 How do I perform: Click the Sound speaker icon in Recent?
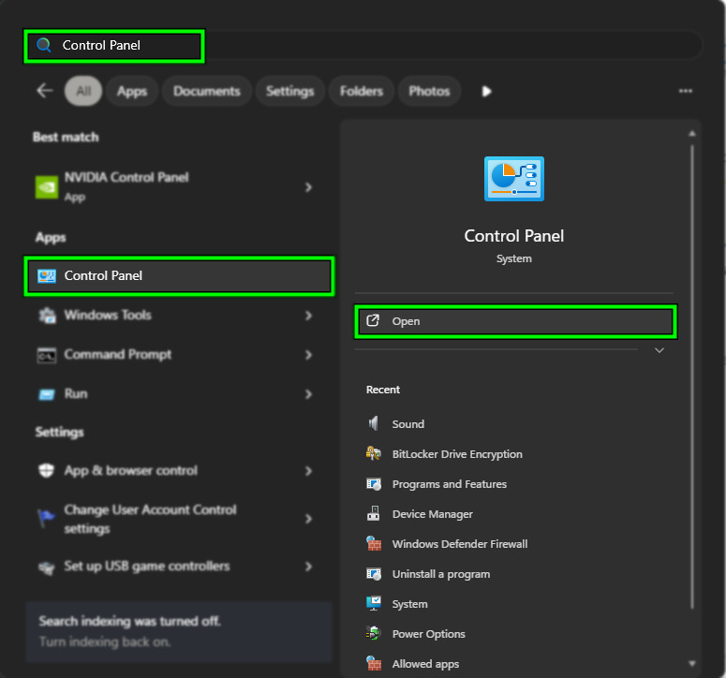pos(374,424)
